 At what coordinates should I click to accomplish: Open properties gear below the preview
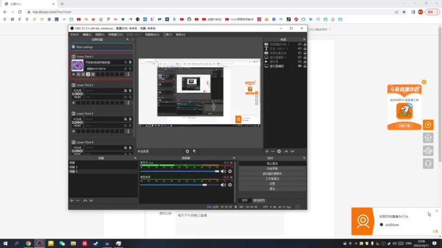point(187,151)
